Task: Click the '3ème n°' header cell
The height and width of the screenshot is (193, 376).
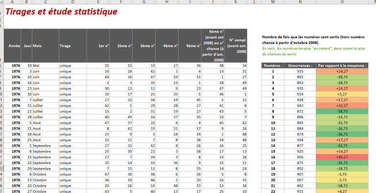Action: click(x=144, y=46)
